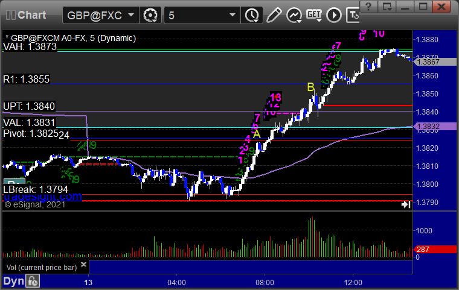
Task: Open the tradesight.com link
Action: coord(43,197)
